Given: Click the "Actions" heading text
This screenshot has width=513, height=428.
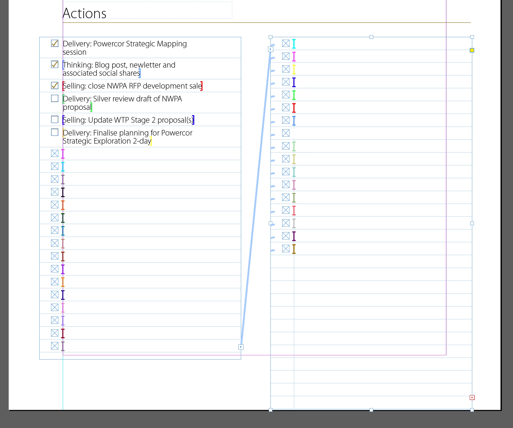Looking at the screenshot, I should 85,13.
